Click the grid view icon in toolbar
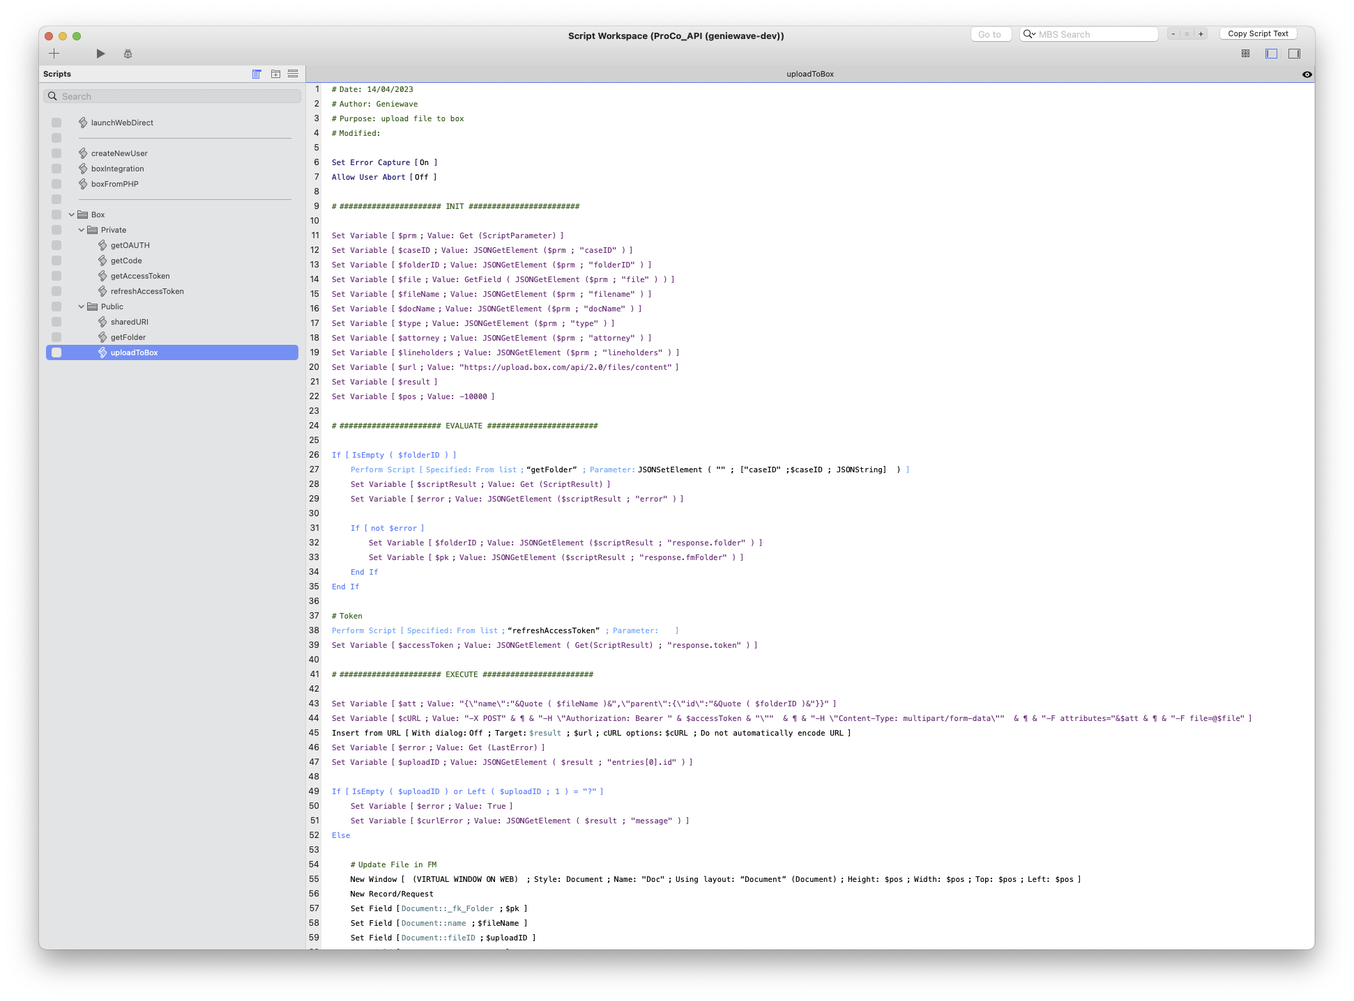 coord(1245,54)
